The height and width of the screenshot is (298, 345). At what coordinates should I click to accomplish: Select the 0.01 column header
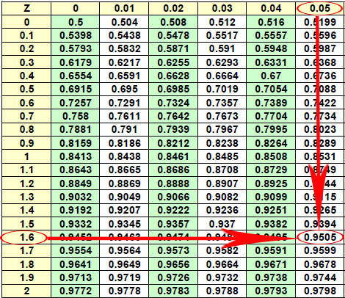click(x=124, y=9)
